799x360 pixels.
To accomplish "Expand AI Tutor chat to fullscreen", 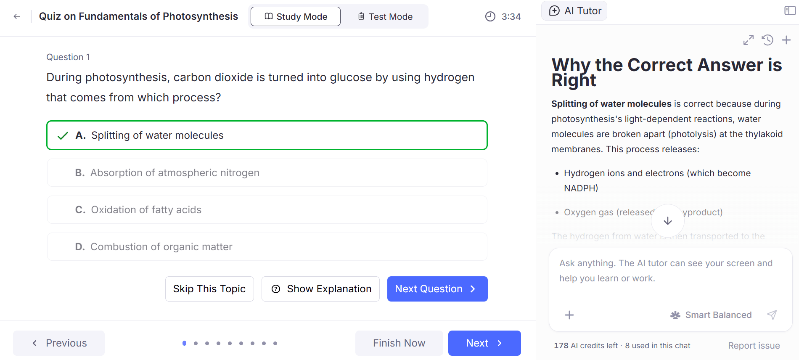I will click(x=749, y=40).
